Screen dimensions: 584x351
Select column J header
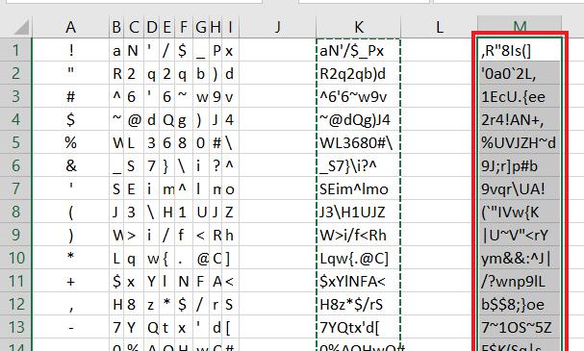point(277,27)
